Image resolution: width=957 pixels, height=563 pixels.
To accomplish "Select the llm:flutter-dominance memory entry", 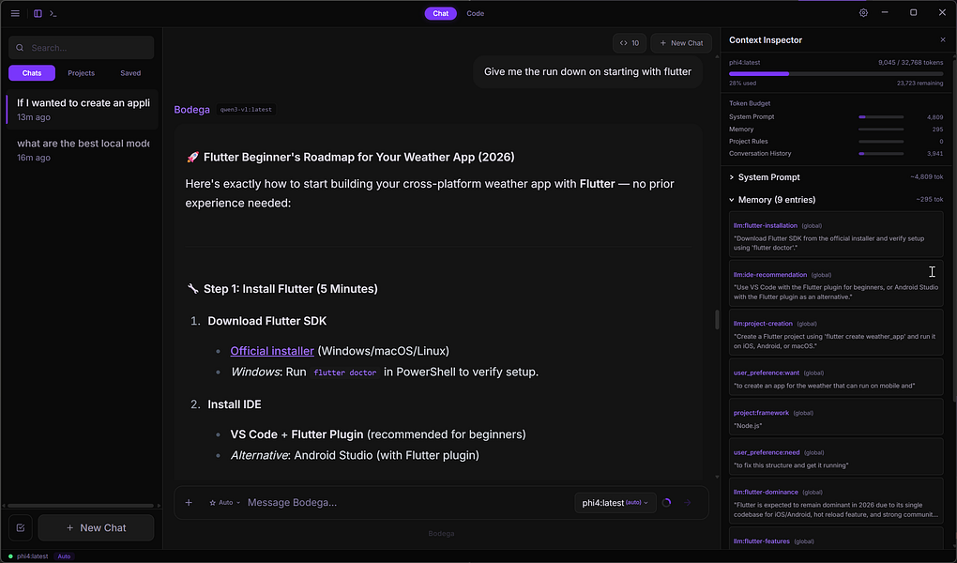I will click(x=836, y=501).
